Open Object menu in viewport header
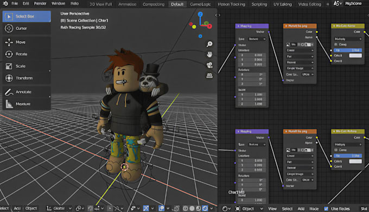This screenshot has width=369, height=212. 31,208
